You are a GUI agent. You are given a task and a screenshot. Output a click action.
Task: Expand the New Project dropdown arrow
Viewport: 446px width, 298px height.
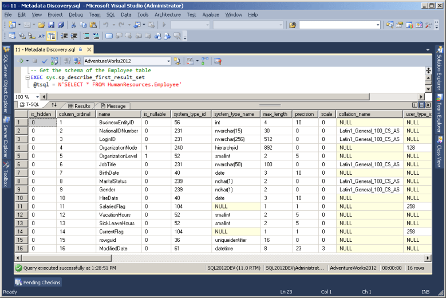tap(19, 25)
